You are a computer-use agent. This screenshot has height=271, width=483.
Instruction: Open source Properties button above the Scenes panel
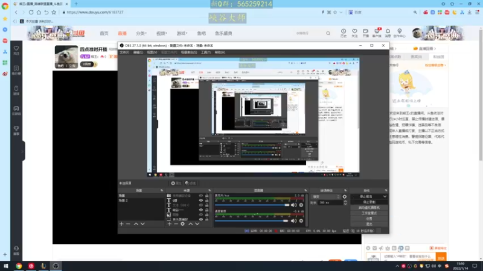click(x=176, y=183)
